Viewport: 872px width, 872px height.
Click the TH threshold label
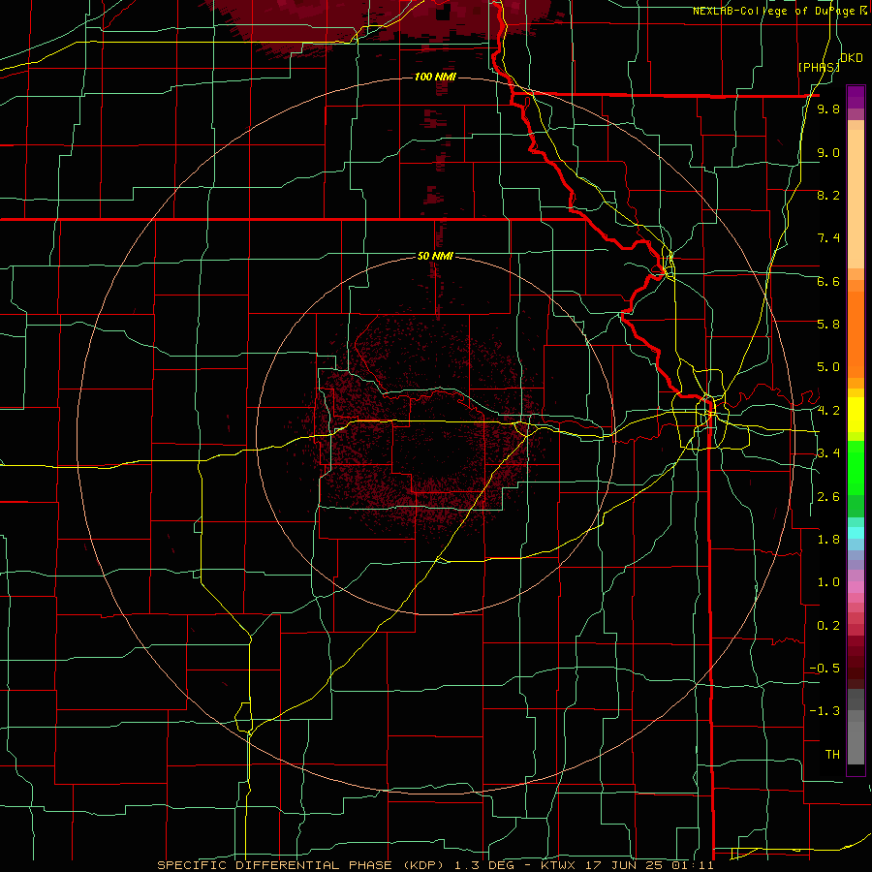point(832,755)
